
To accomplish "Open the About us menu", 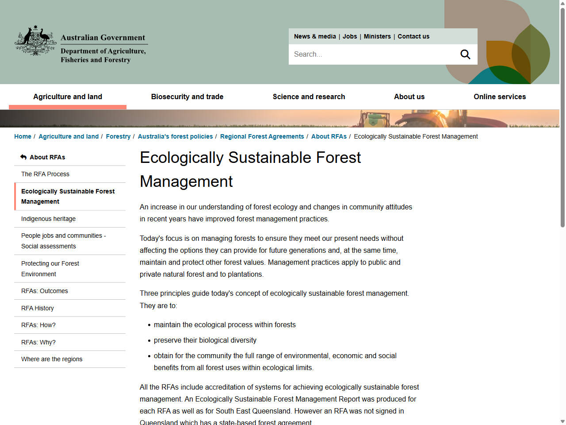I will pyautogui.click(x=409, y=97).
